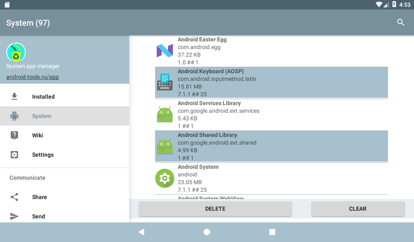Tap the Wi-Fi status icon
Screen dimensions: 414x242
click(379, 4)
